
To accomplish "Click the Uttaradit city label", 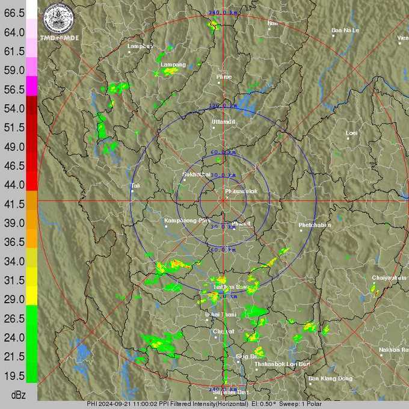I will click(x=223, y=122).
